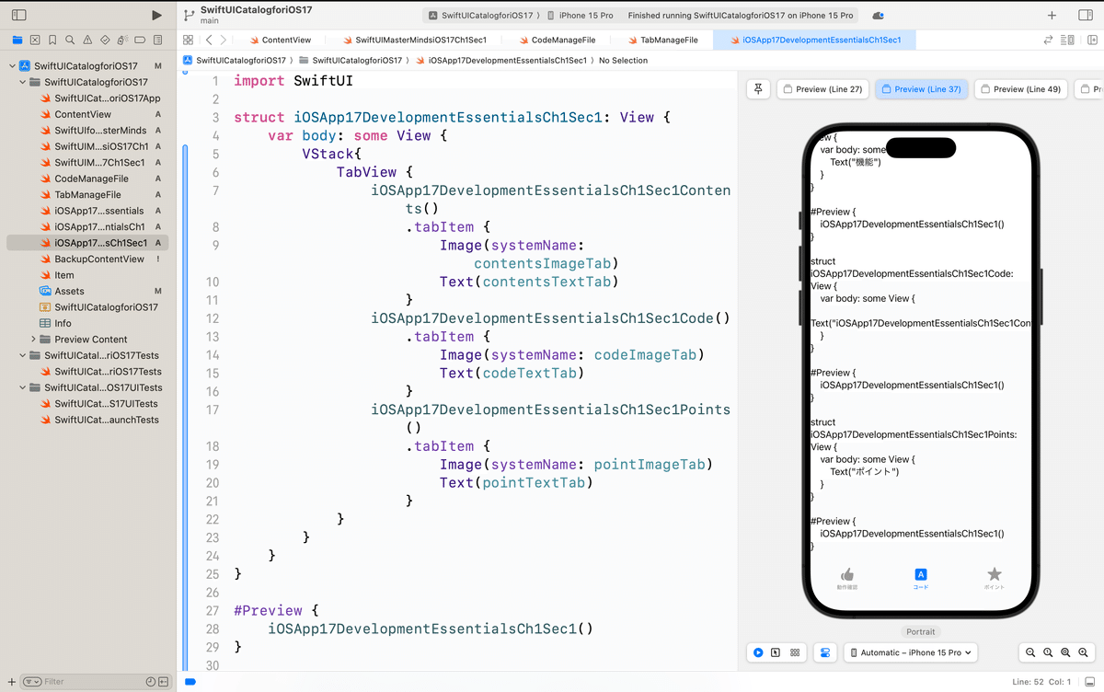Screen dimensions: 1104x692
Task: Open the Debug navigator spray icon
Action: (x=122, y=40)
